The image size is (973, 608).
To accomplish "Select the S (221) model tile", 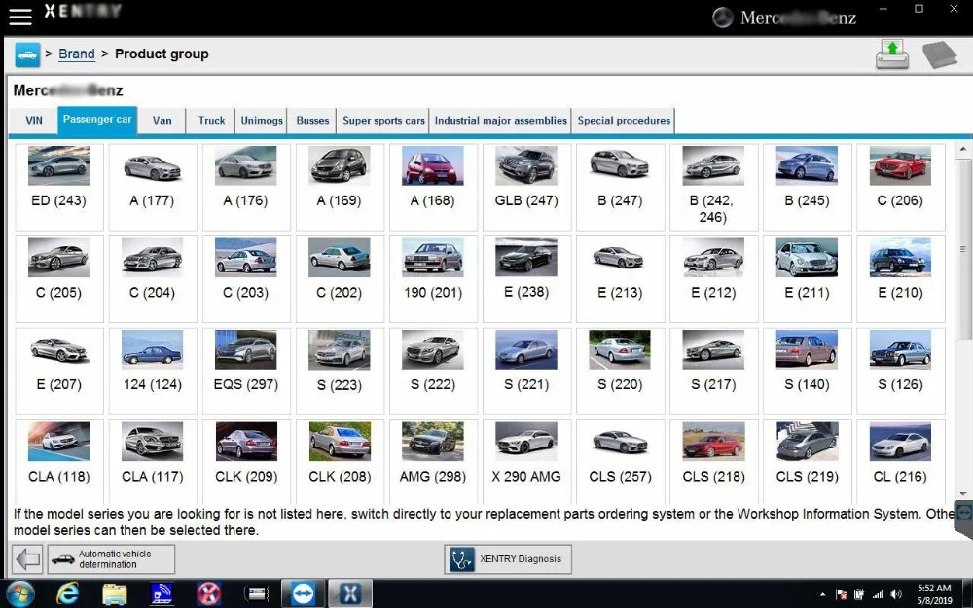I will (x=526, y=371).
